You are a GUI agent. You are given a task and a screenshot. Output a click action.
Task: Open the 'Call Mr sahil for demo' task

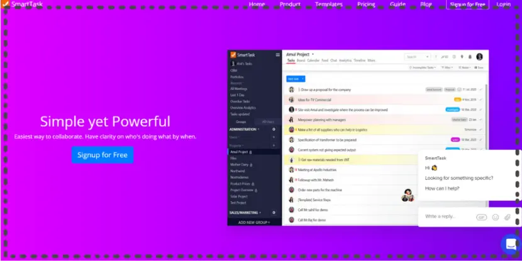(x=313, y=210)
